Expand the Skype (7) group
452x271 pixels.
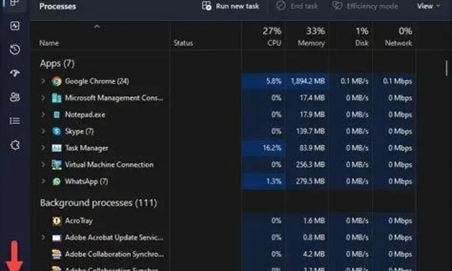click(43, 131)
